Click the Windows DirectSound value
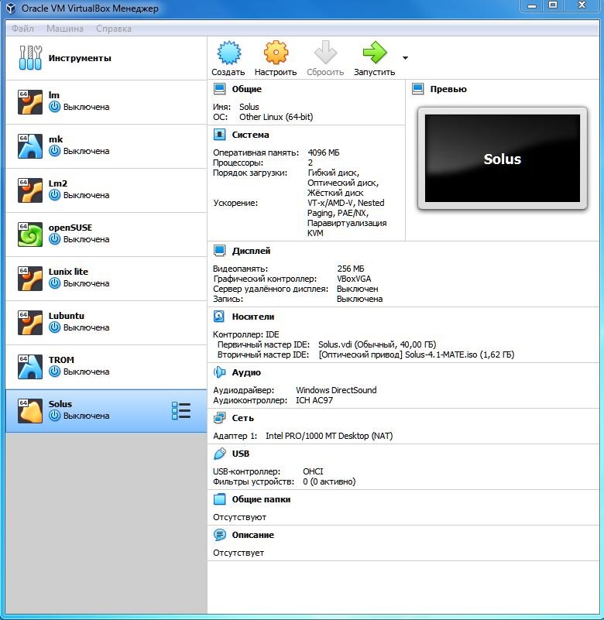604x620 pixels. pyautogui.click(x=336, y=390)
